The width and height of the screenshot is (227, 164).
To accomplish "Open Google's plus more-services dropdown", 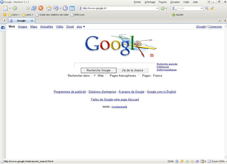I will click(x=81, y=27).
